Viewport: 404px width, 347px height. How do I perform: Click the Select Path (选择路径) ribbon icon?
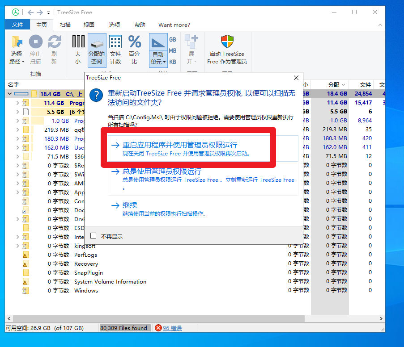pyautogui.click(x=17, y=42)
